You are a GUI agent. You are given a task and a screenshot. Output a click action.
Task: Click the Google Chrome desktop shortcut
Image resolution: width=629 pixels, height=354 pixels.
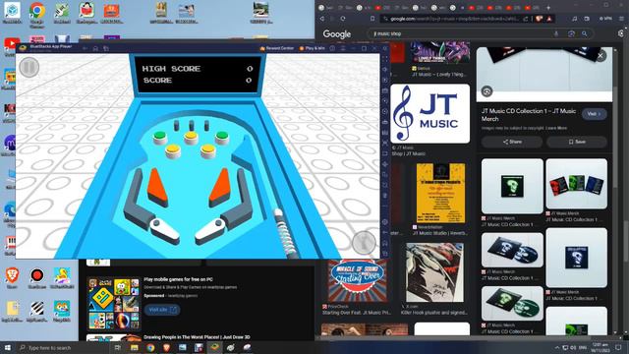(37, 14)
